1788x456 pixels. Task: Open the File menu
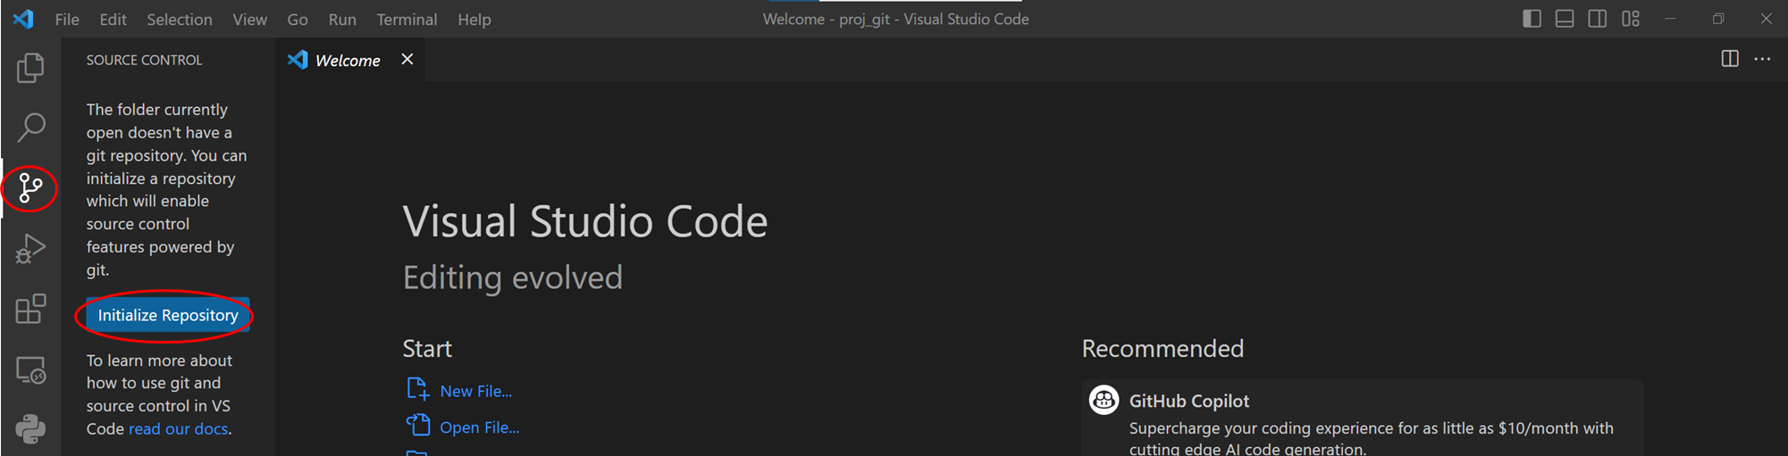point(67,19)
